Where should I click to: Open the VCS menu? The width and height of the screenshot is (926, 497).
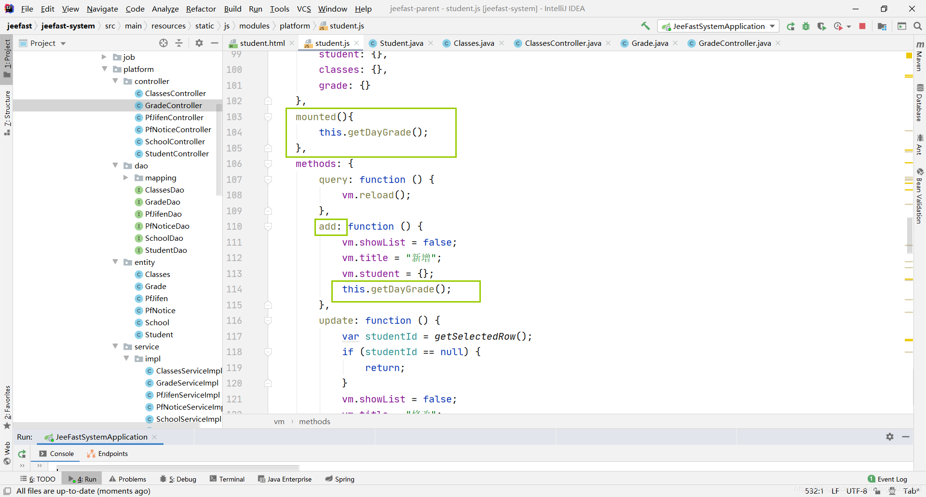304,9
